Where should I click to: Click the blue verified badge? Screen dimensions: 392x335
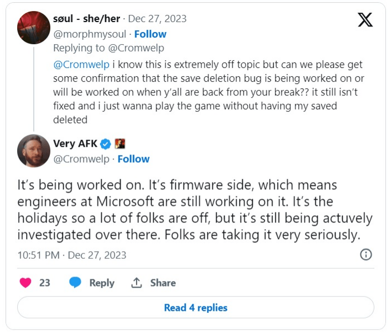pyautogui.click(x=106, y=144)
